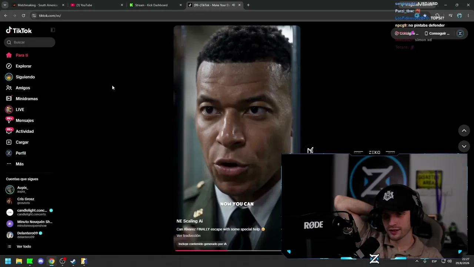474x267 pixels.
Task: Open the volume tray icon
Action: (450, 261)
